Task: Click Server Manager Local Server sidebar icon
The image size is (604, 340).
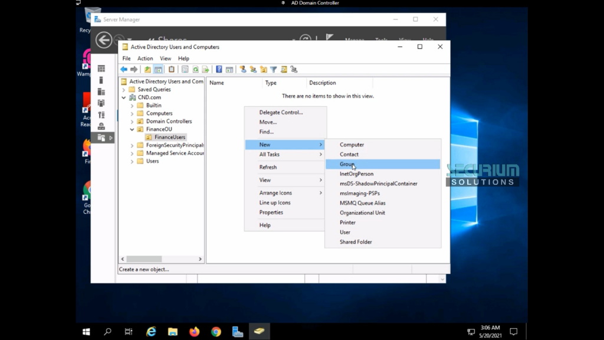Action: pos(101,80)
